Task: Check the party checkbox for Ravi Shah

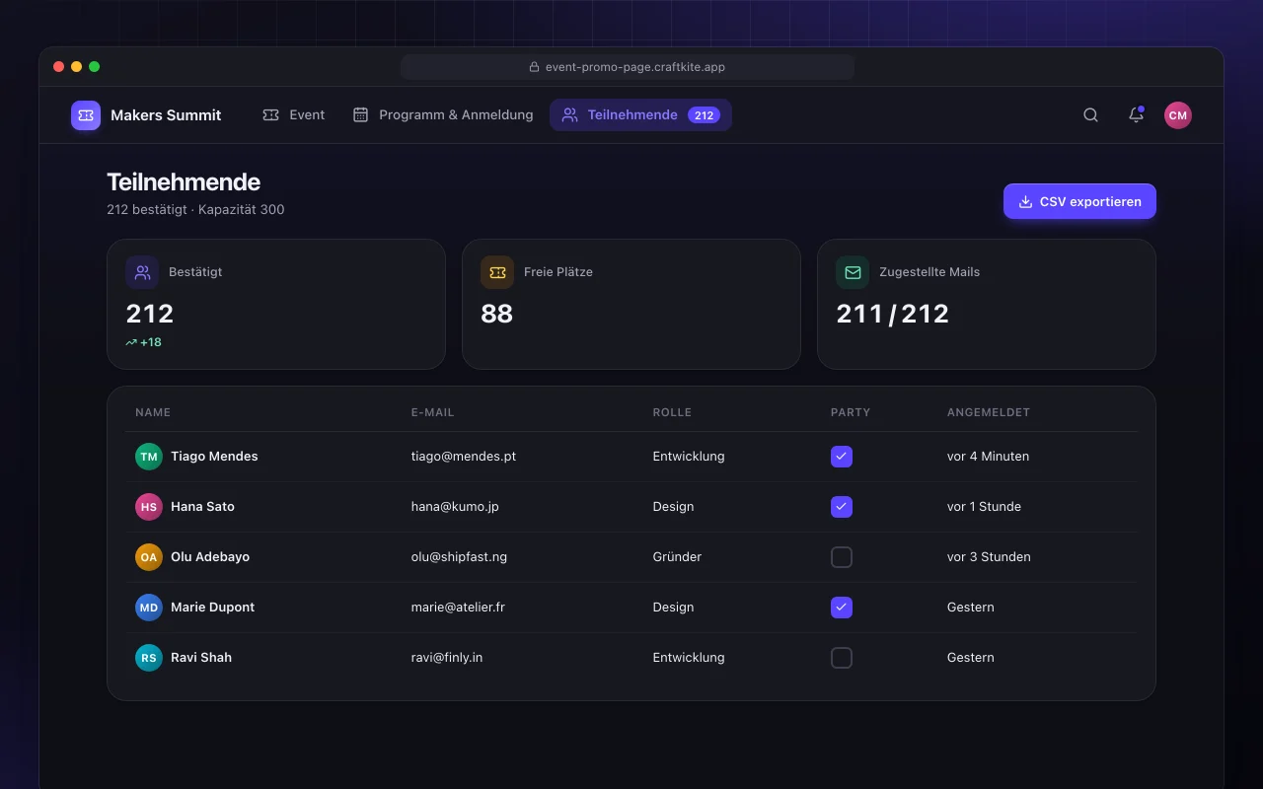Action: click(x=842, y=658)
